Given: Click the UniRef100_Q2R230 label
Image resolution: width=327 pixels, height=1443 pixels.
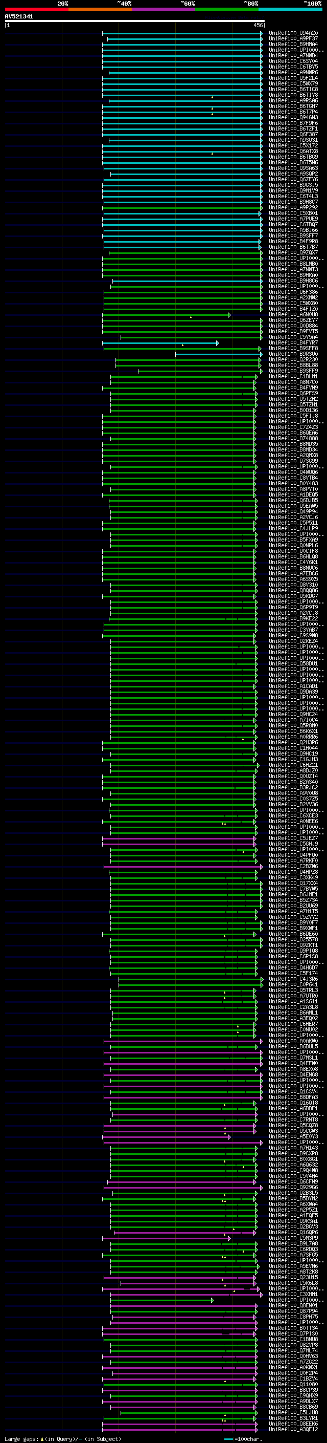Looking at the screenshot, I should click(293, 360).
